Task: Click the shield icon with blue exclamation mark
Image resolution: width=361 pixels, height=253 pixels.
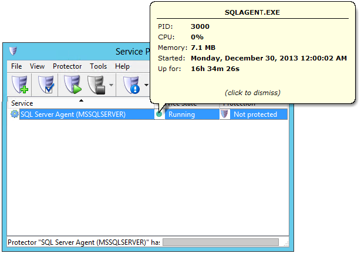Action: click(131, 85)
